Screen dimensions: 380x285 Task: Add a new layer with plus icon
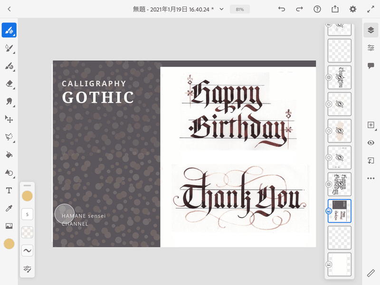(x=371, y=125)
